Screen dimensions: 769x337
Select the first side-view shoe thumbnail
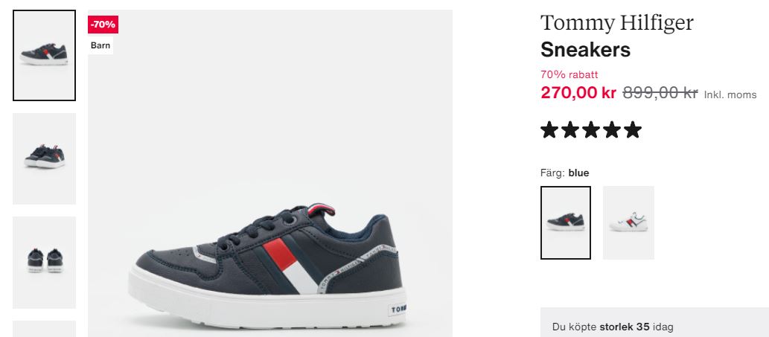pyautogui.click(x=44, y=55)
